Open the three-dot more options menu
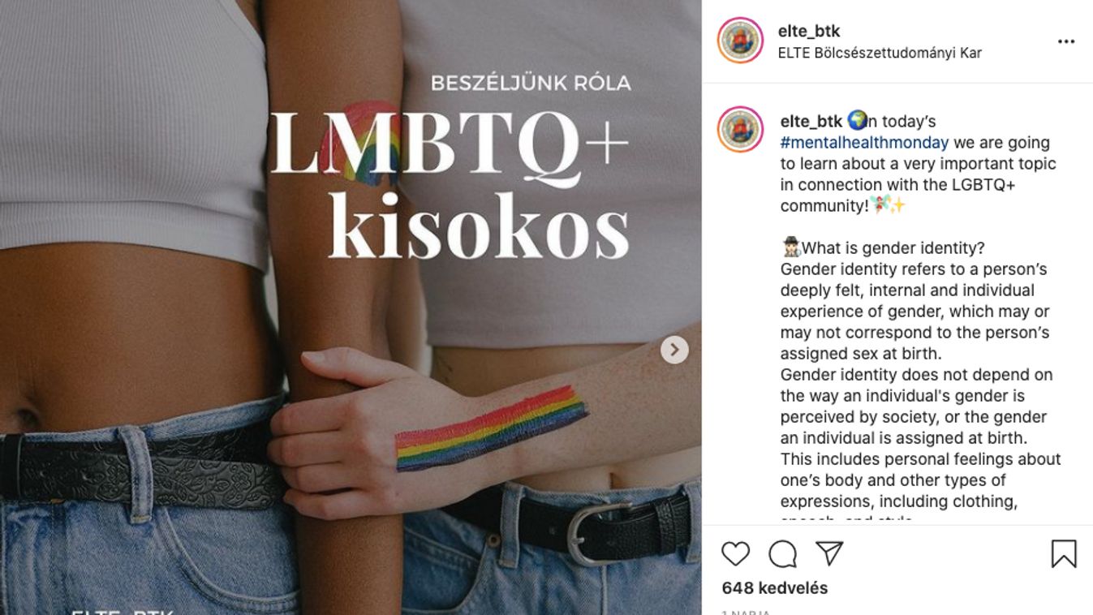The image size is (1093, 615). (x=1065, y=41)
